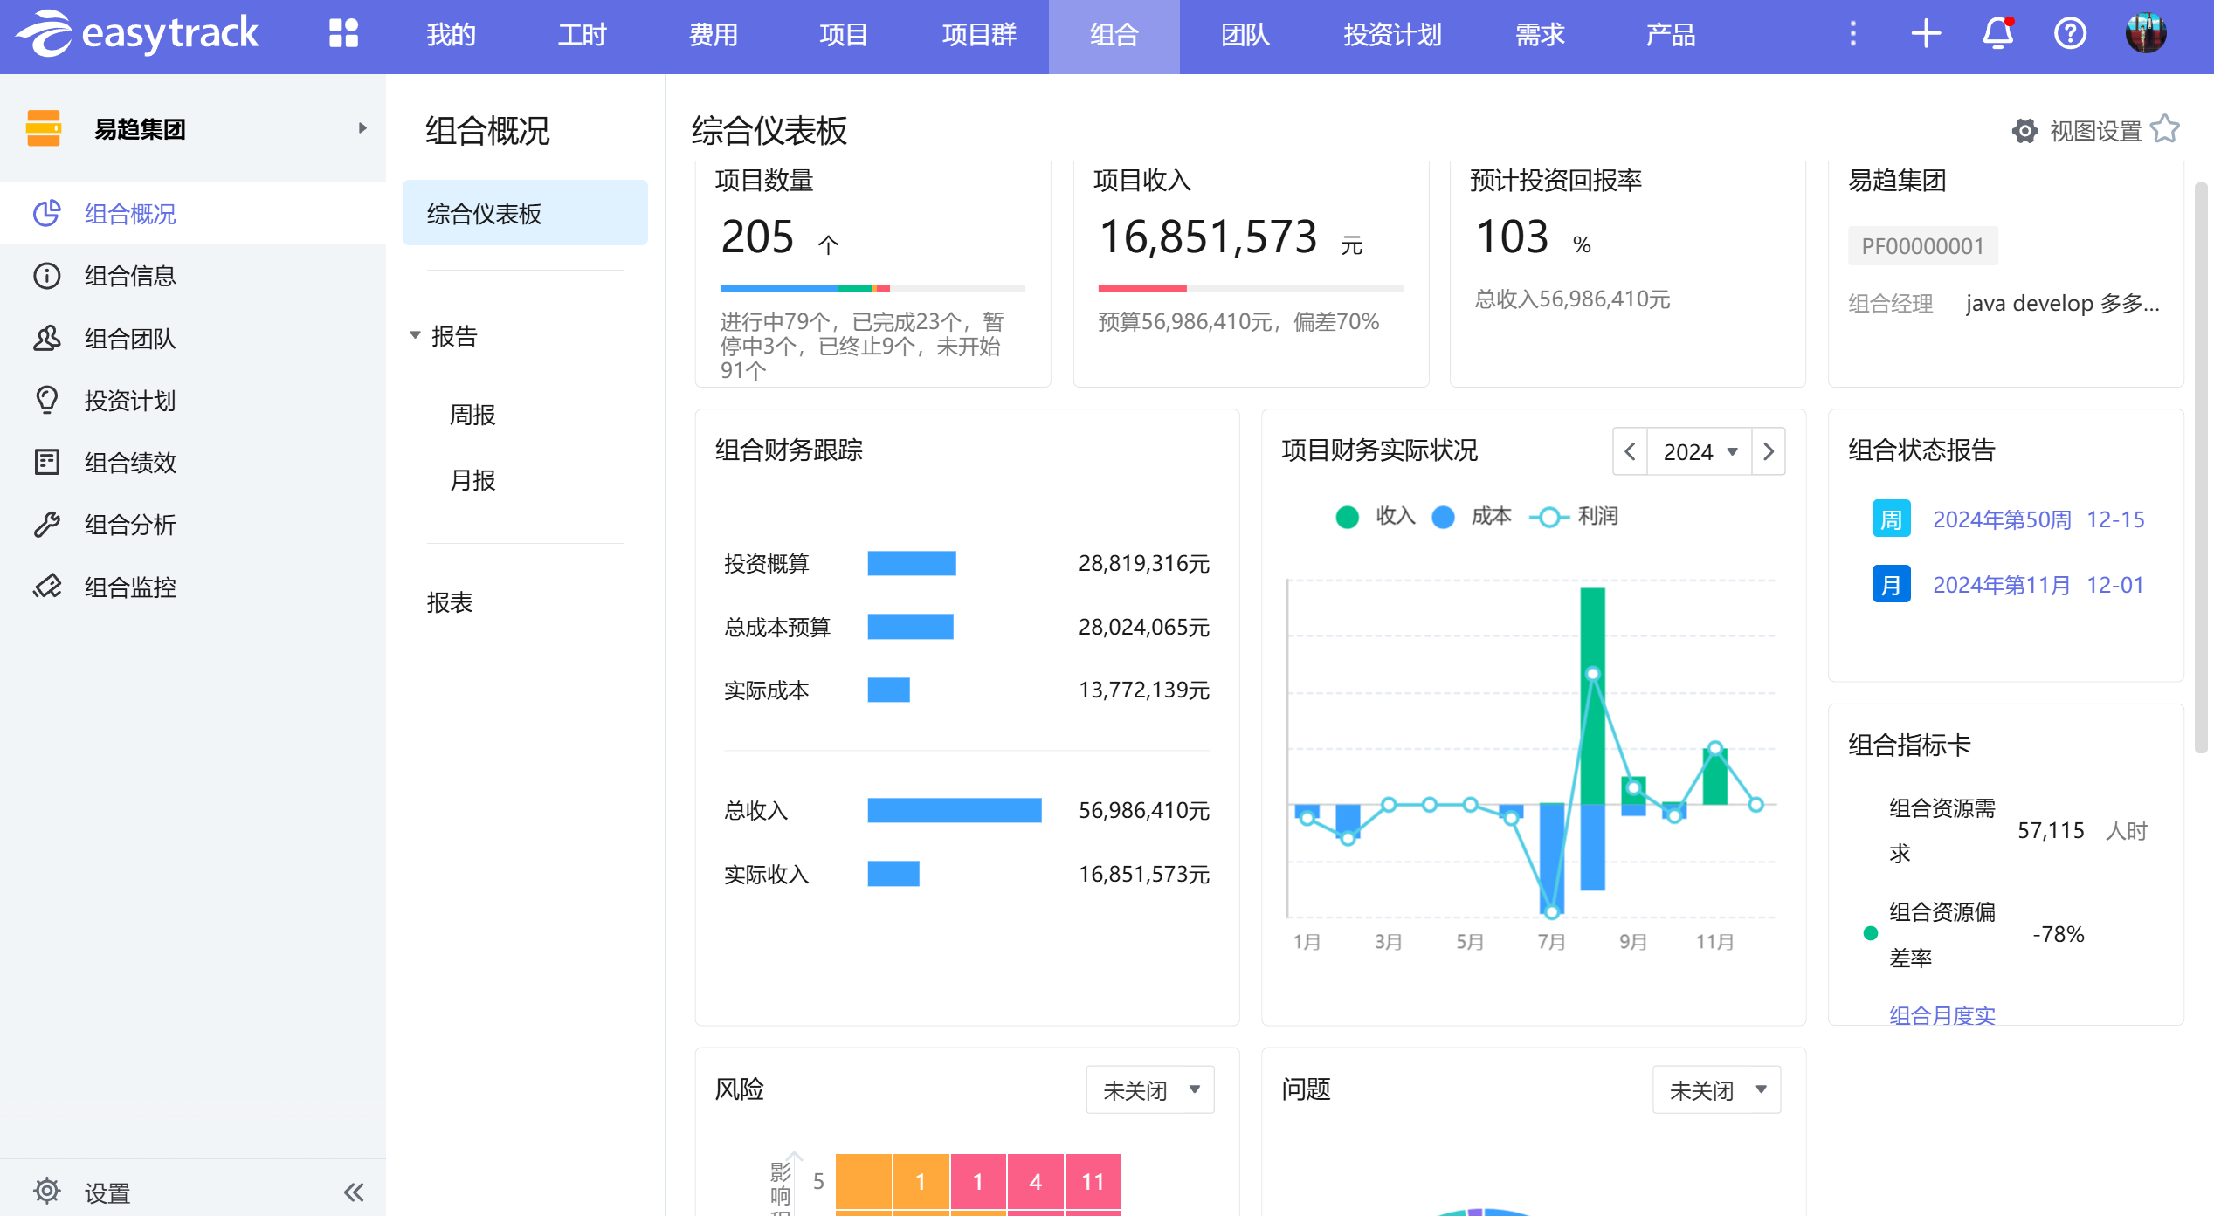This screenshot has height=1216, width=2214.
Task: Open the app grid launcher icon
Action: pos(343,34)
